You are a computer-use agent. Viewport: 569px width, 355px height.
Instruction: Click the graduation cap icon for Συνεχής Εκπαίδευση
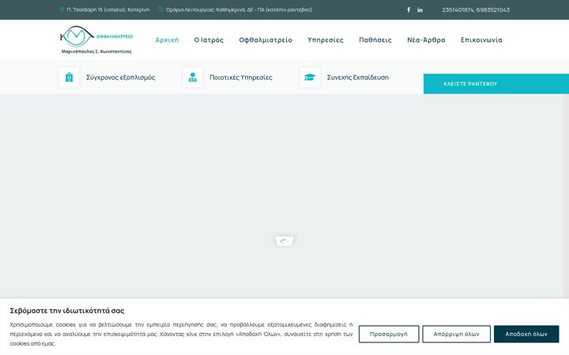(x=310, y=77)
